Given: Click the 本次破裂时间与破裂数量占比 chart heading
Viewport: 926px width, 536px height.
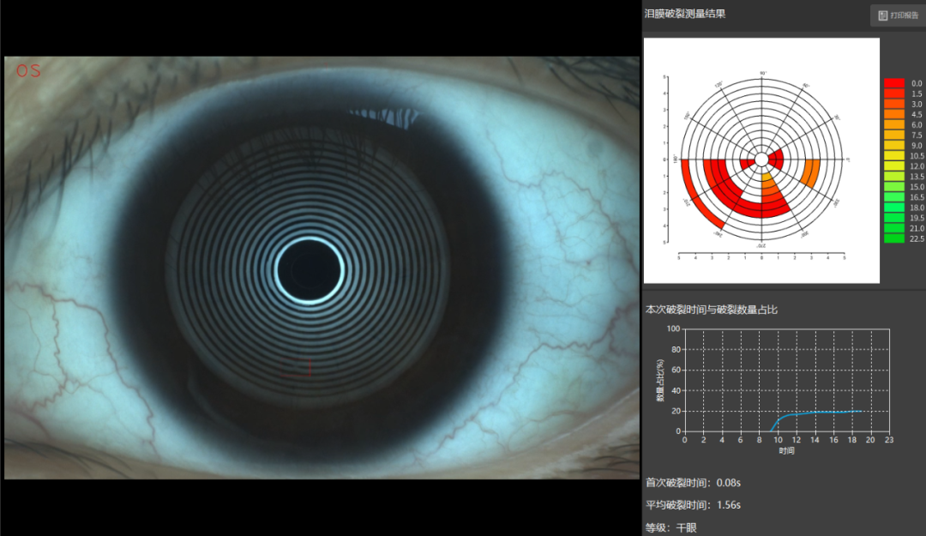Looking at the screenshot, I should tap(711, 310).
